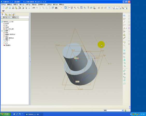Select PRT_CSYS_DEF in model tree
This screenshot has width=146, height=116.
pos(9,29)
